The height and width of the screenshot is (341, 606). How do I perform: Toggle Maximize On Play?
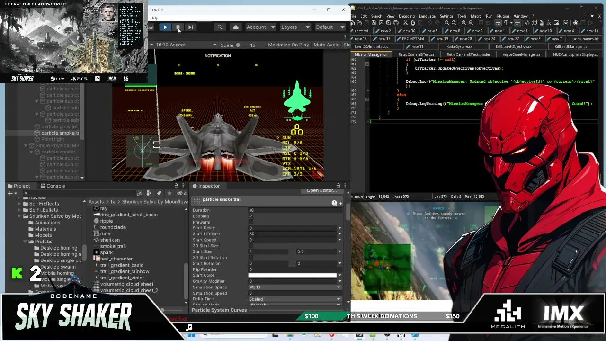point(288,45)
